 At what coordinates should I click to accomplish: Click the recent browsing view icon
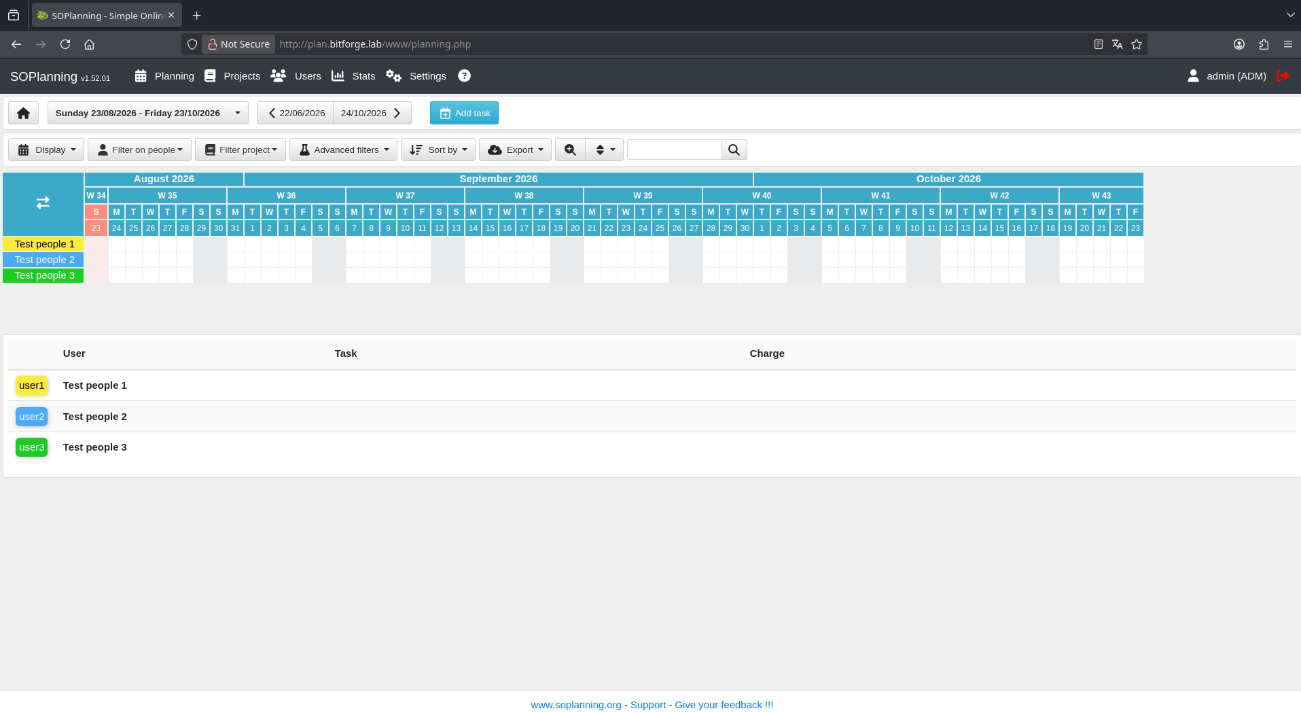(14, 15)
